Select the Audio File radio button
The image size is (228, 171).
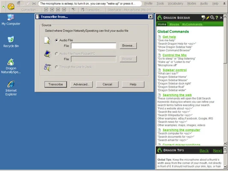[x=56, y=40]
